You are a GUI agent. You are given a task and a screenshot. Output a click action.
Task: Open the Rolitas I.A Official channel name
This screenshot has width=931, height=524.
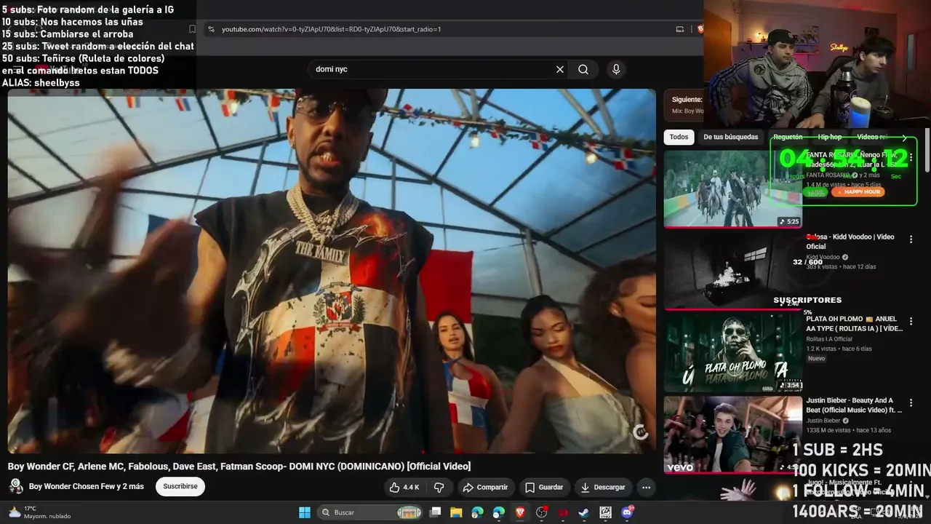[828, 339]
